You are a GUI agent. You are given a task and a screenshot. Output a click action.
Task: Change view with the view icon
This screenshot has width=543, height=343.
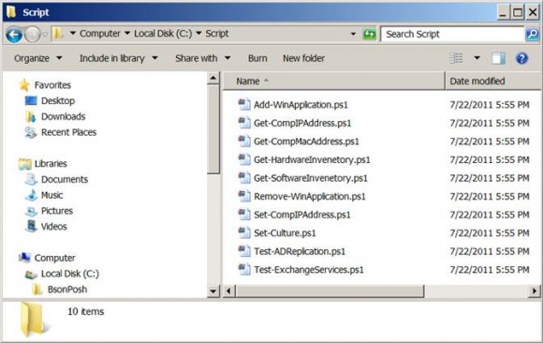[456, 58]
